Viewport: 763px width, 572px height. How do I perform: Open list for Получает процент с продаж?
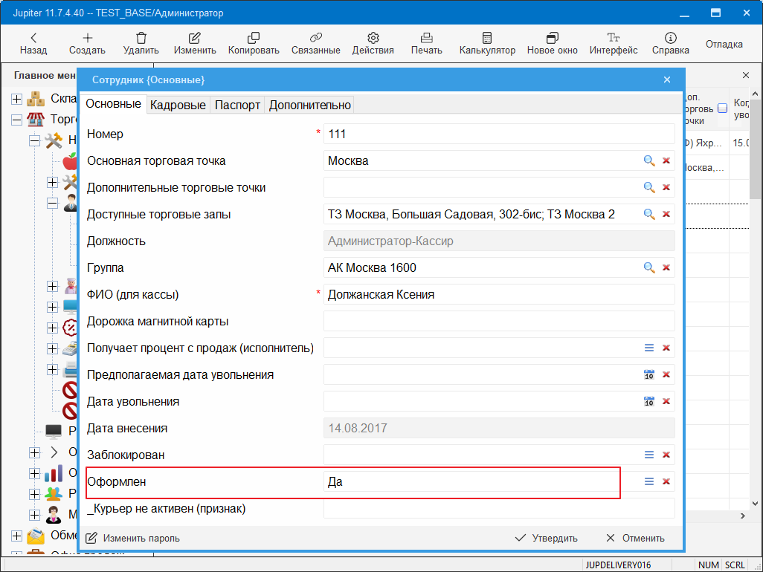point(649,348)
